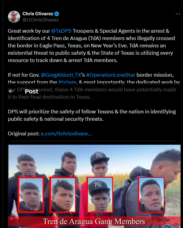Select the second red-framed inset portrait

coord(63,195)
